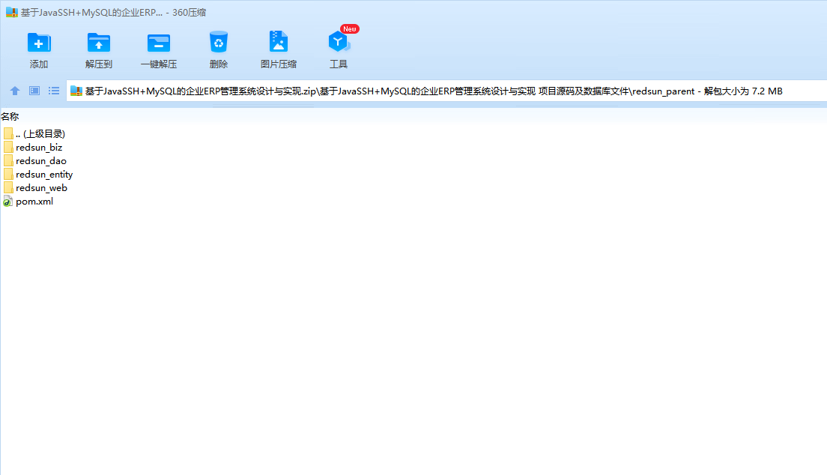The width and height of the screenshot is (827, 475).
Task: Select the 'redsun_web' file name
Action: [42, 188]
